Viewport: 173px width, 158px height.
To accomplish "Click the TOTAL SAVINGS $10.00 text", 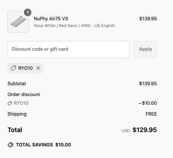I will (x=43, y=145).
